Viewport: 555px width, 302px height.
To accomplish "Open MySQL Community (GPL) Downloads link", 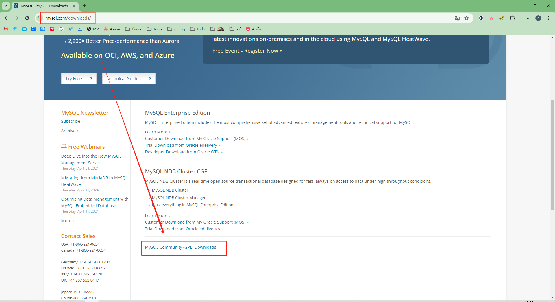I will click(x=182, y=247).
